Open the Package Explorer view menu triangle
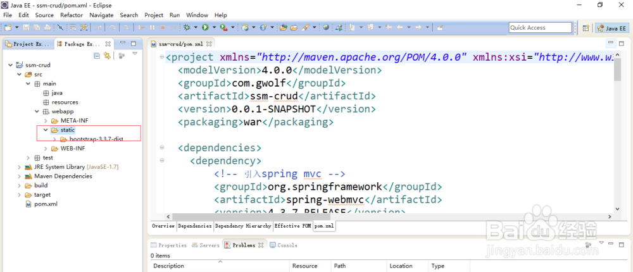This screenshot has width=633, height=272. click(135, 54)
